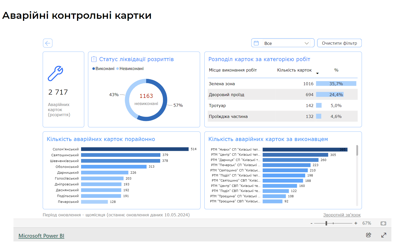Viewport: 398px width, 246px height.
Task: Toggle the Невиконані legend item
Action: 130,69
